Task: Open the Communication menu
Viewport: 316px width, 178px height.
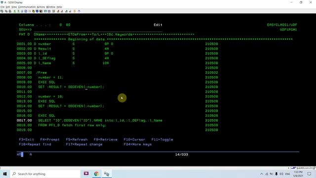Action: click(27, 7)
